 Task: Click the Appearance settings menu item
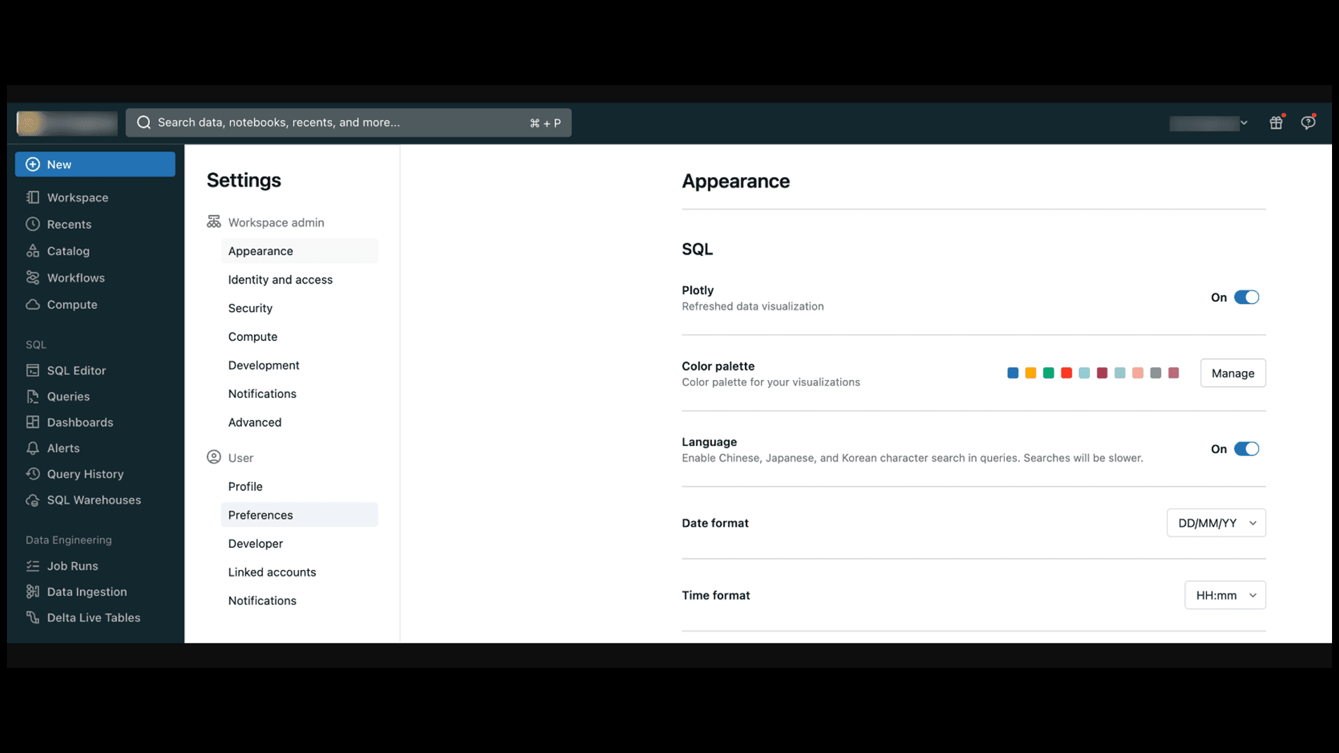pyautogui.click(x=260, y=250)
